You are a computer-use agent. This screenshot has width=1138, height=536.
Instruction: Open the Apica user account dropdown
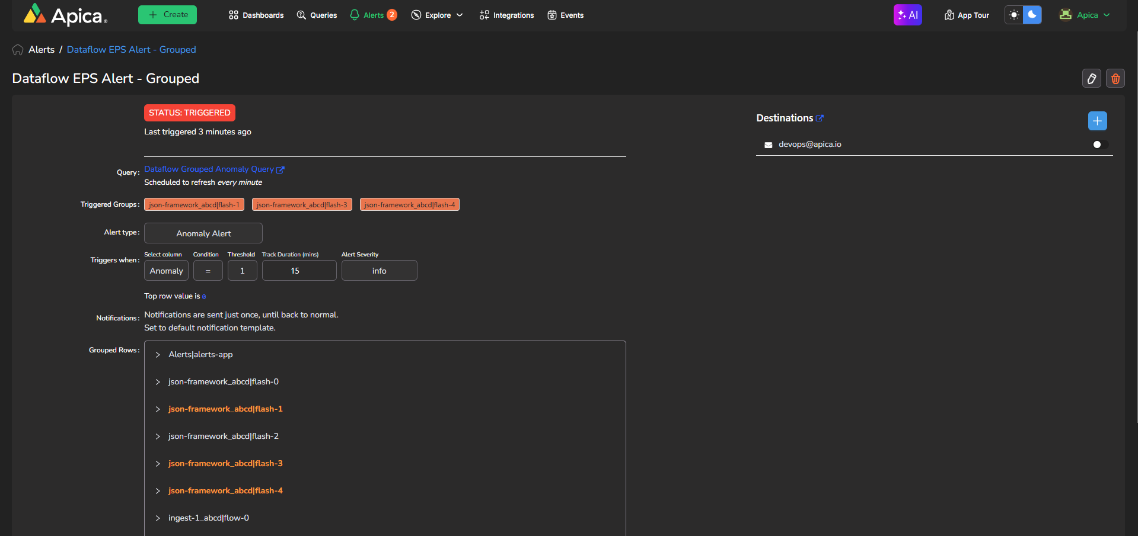1085,15
